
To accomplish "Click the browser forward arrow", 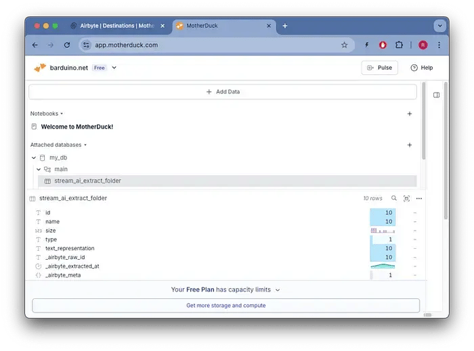I will (x=51, y=45).
